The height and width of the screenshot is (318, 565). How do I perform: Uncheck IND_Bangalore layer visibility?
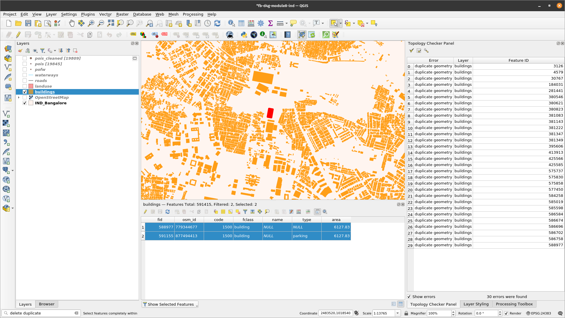coord(25,103)
